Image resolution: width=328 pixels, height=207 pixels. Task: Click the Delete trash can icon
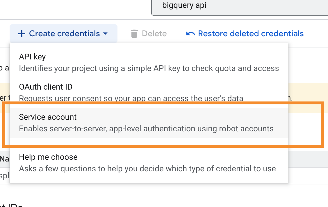134,34
